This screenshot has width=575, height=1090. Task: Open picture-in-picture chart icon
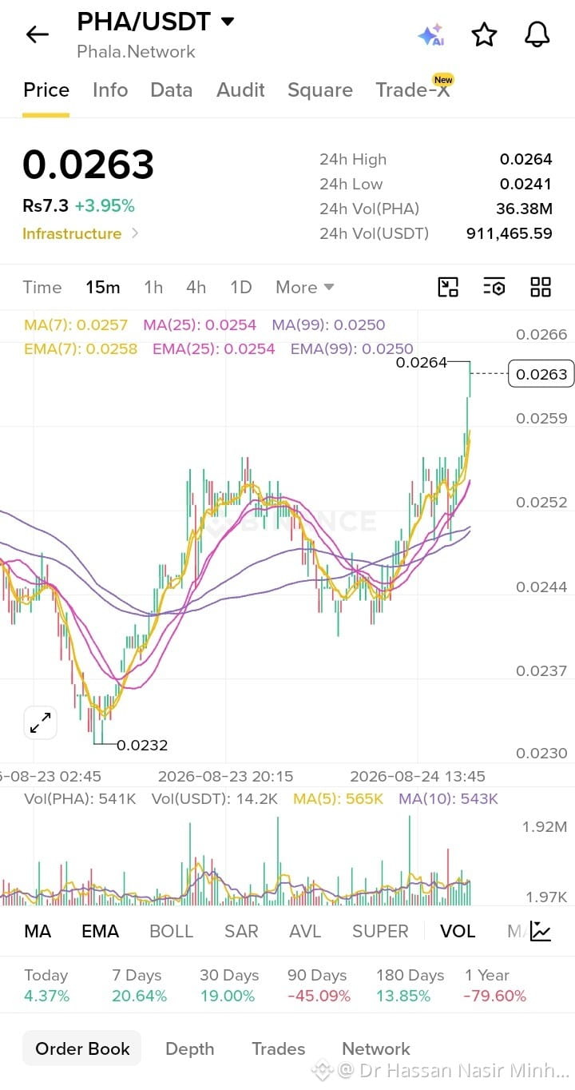pos(448,287)
